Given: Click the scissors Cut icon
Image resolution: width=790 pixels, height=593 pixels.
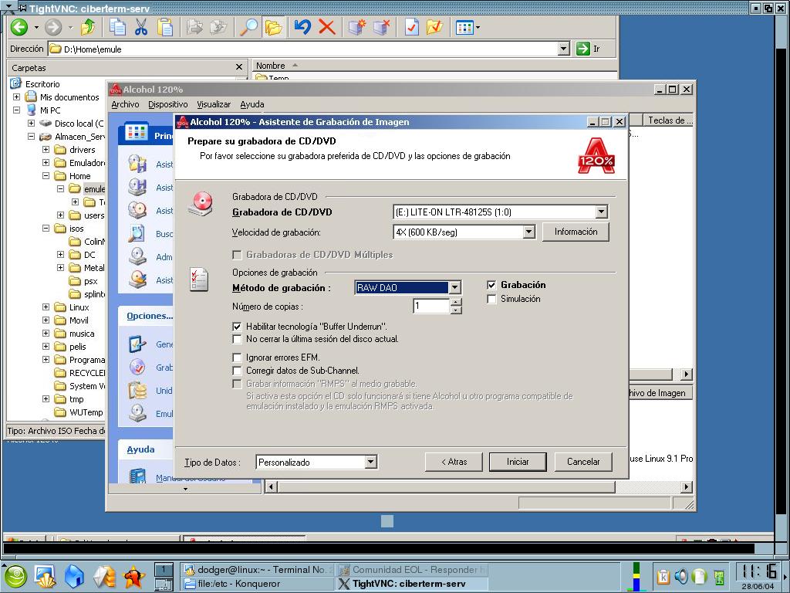Looking at the screenshot, I should click(x=141, y=27).
